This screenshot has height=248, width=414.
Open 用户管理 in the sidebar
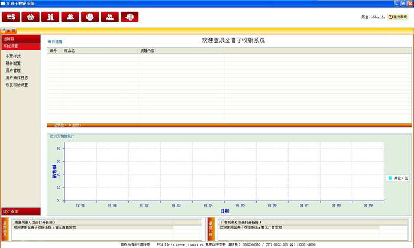point(13,71)
